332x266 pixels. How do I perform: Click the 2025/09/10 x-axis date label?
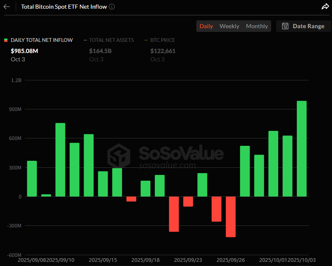tap(60, 260)
